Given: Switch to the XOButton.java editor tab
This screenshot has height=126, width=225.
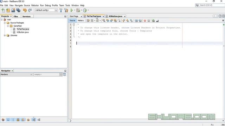Looking at the screenshot, I should tap(115, 16).
